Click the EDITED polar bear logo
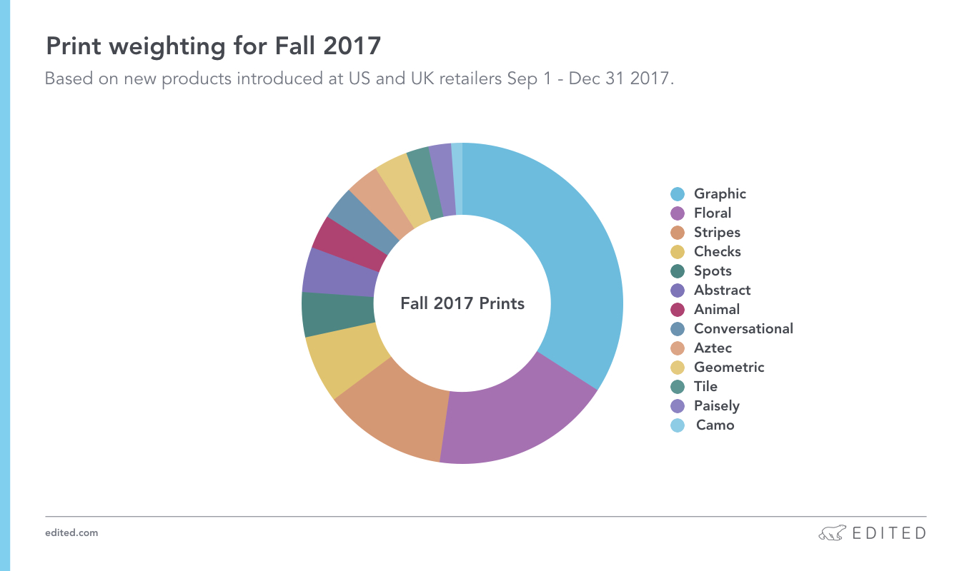972x571 pixels. tap(832, 533)
